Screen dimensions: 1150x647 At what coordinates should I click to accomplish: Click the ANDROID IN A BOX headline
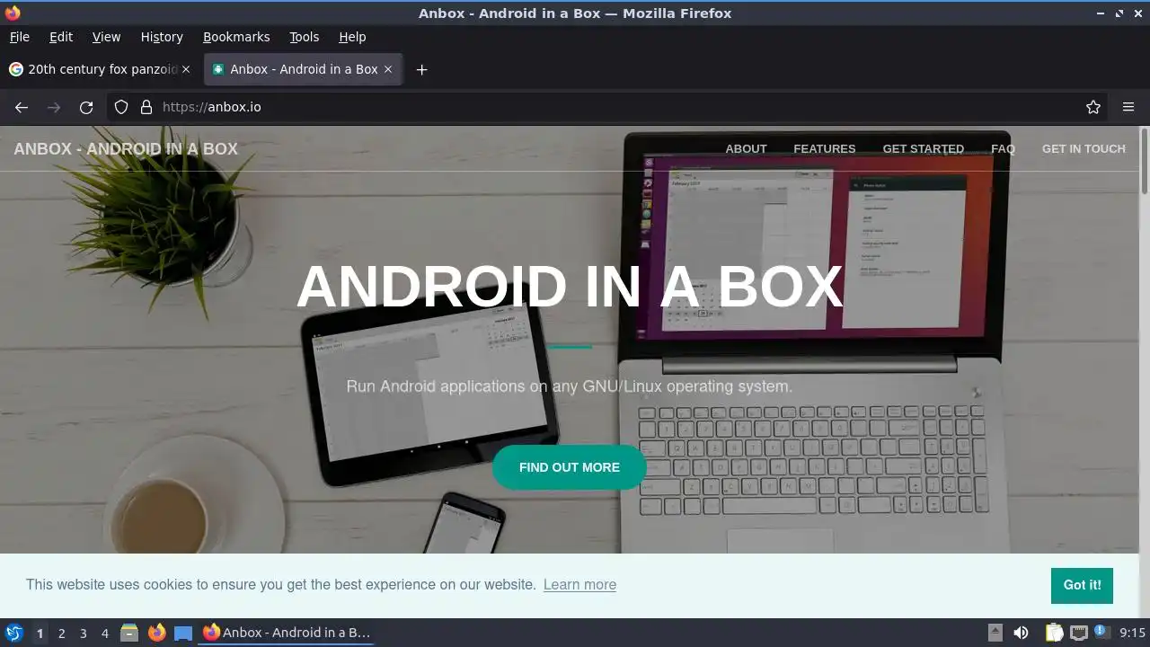(x=570, y=286)
